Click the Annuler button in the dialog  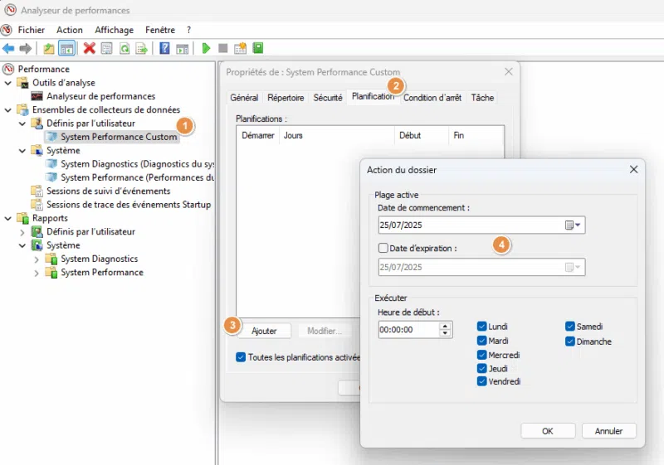coord(608,431)
